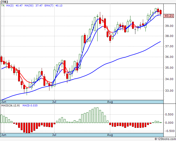
Task: Open the 12Stocks.com copyright link
Action: (x=165, y=139)
